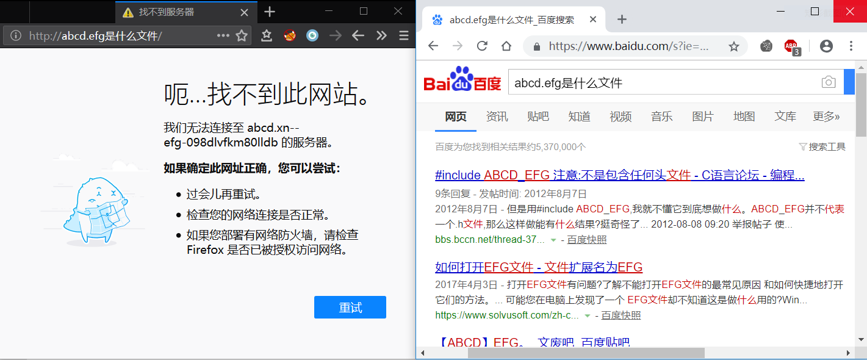Go forward in Chrome

click(x=458, y=46)
